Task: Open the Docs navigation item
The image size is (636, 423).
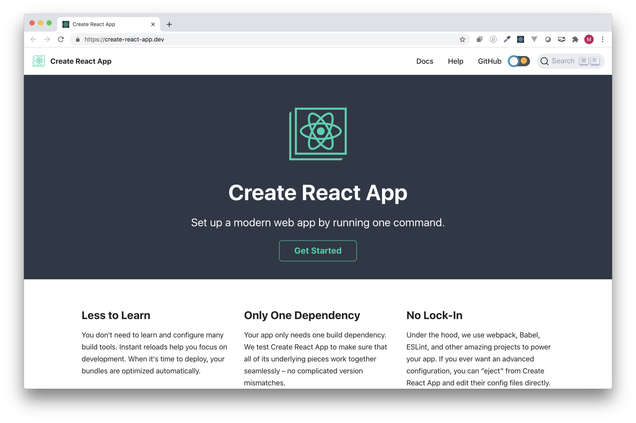Action: click(425, 61)
